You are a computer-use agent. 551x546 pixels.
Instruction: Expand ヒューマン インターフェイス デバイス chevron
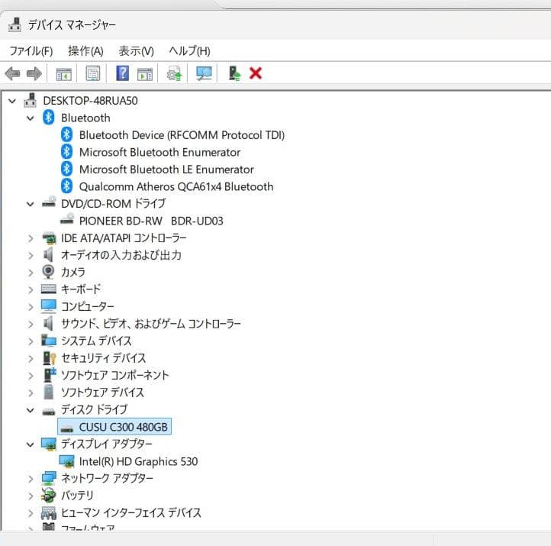[31, 513]
